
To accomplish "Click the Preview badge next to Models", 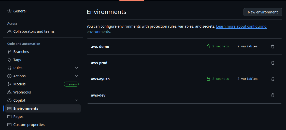I will coord(71,84).
